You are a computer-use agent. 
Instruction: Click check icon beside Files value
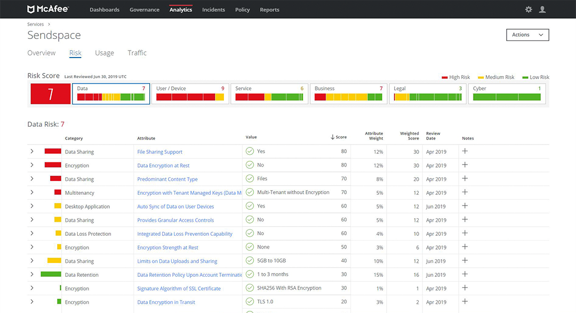point(250,178)
